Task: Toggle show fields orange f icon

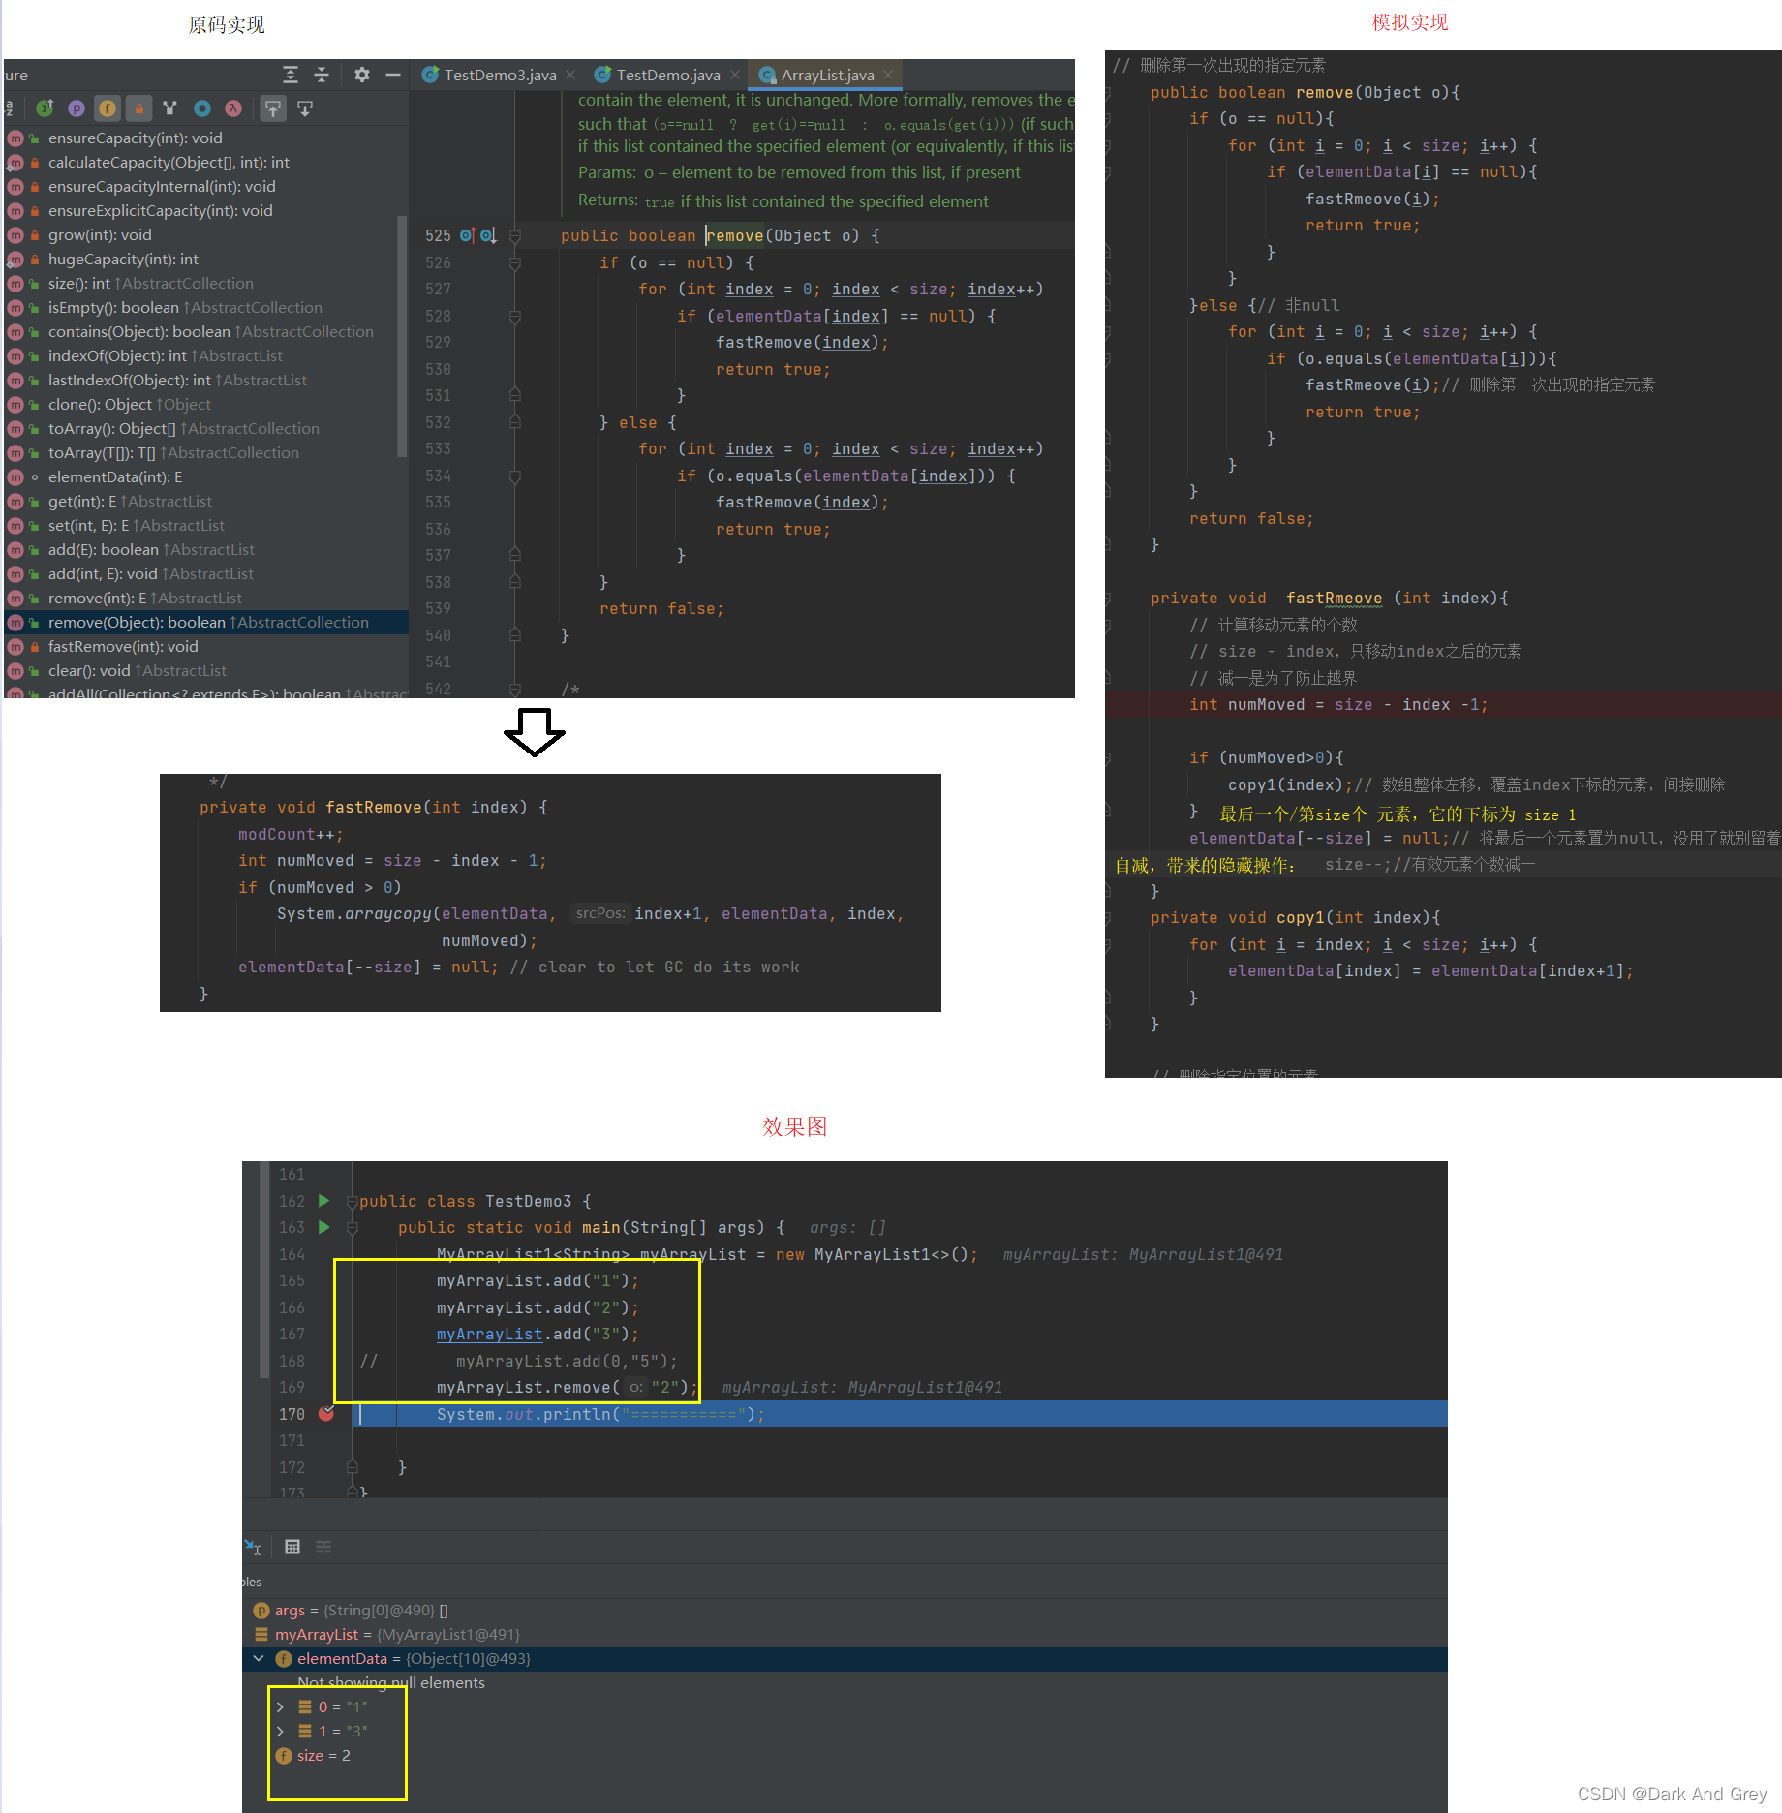Action: pos(108,108)
